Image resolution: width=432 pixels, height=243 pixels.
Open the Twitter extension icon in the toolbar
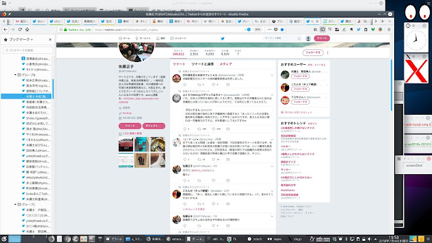click(x=358, y=30)
